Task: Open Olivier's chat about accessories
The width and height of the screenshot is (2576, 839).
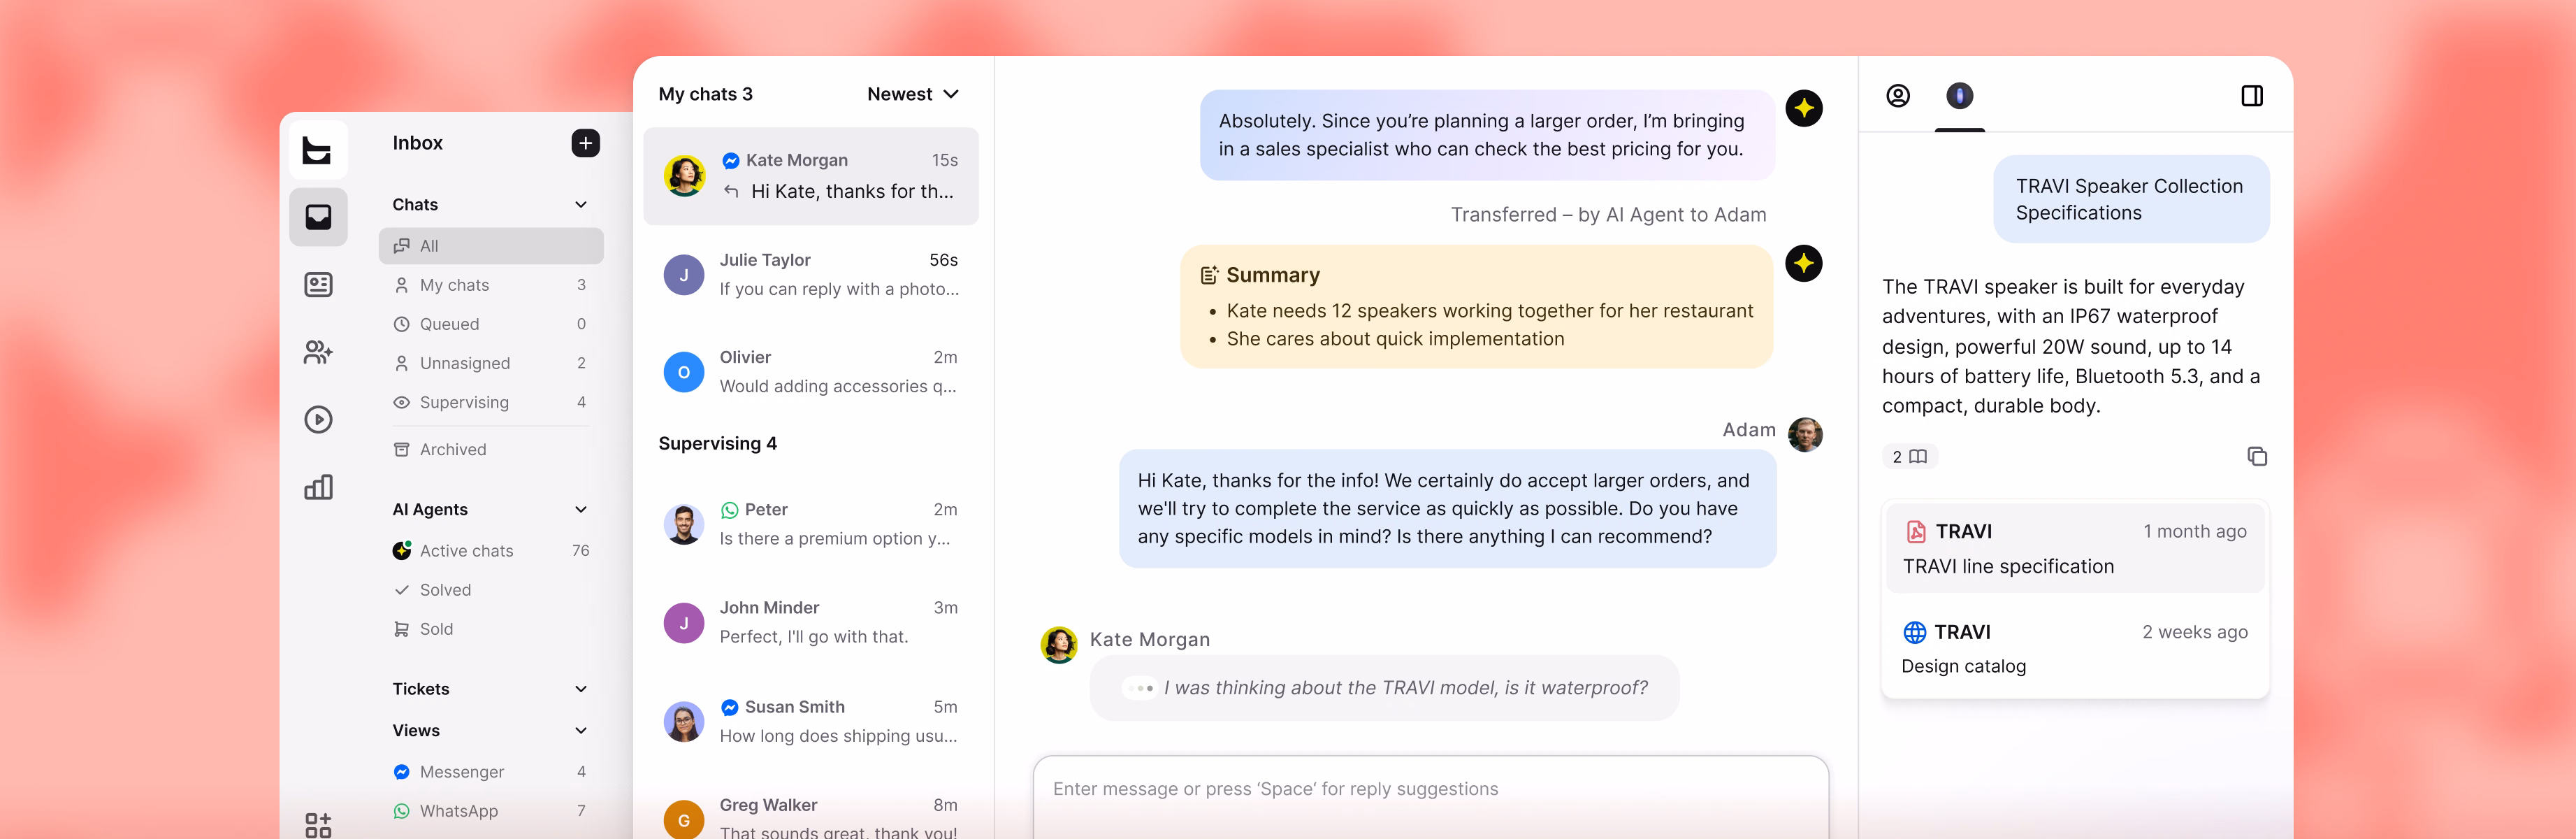Action: click(811, 372)
